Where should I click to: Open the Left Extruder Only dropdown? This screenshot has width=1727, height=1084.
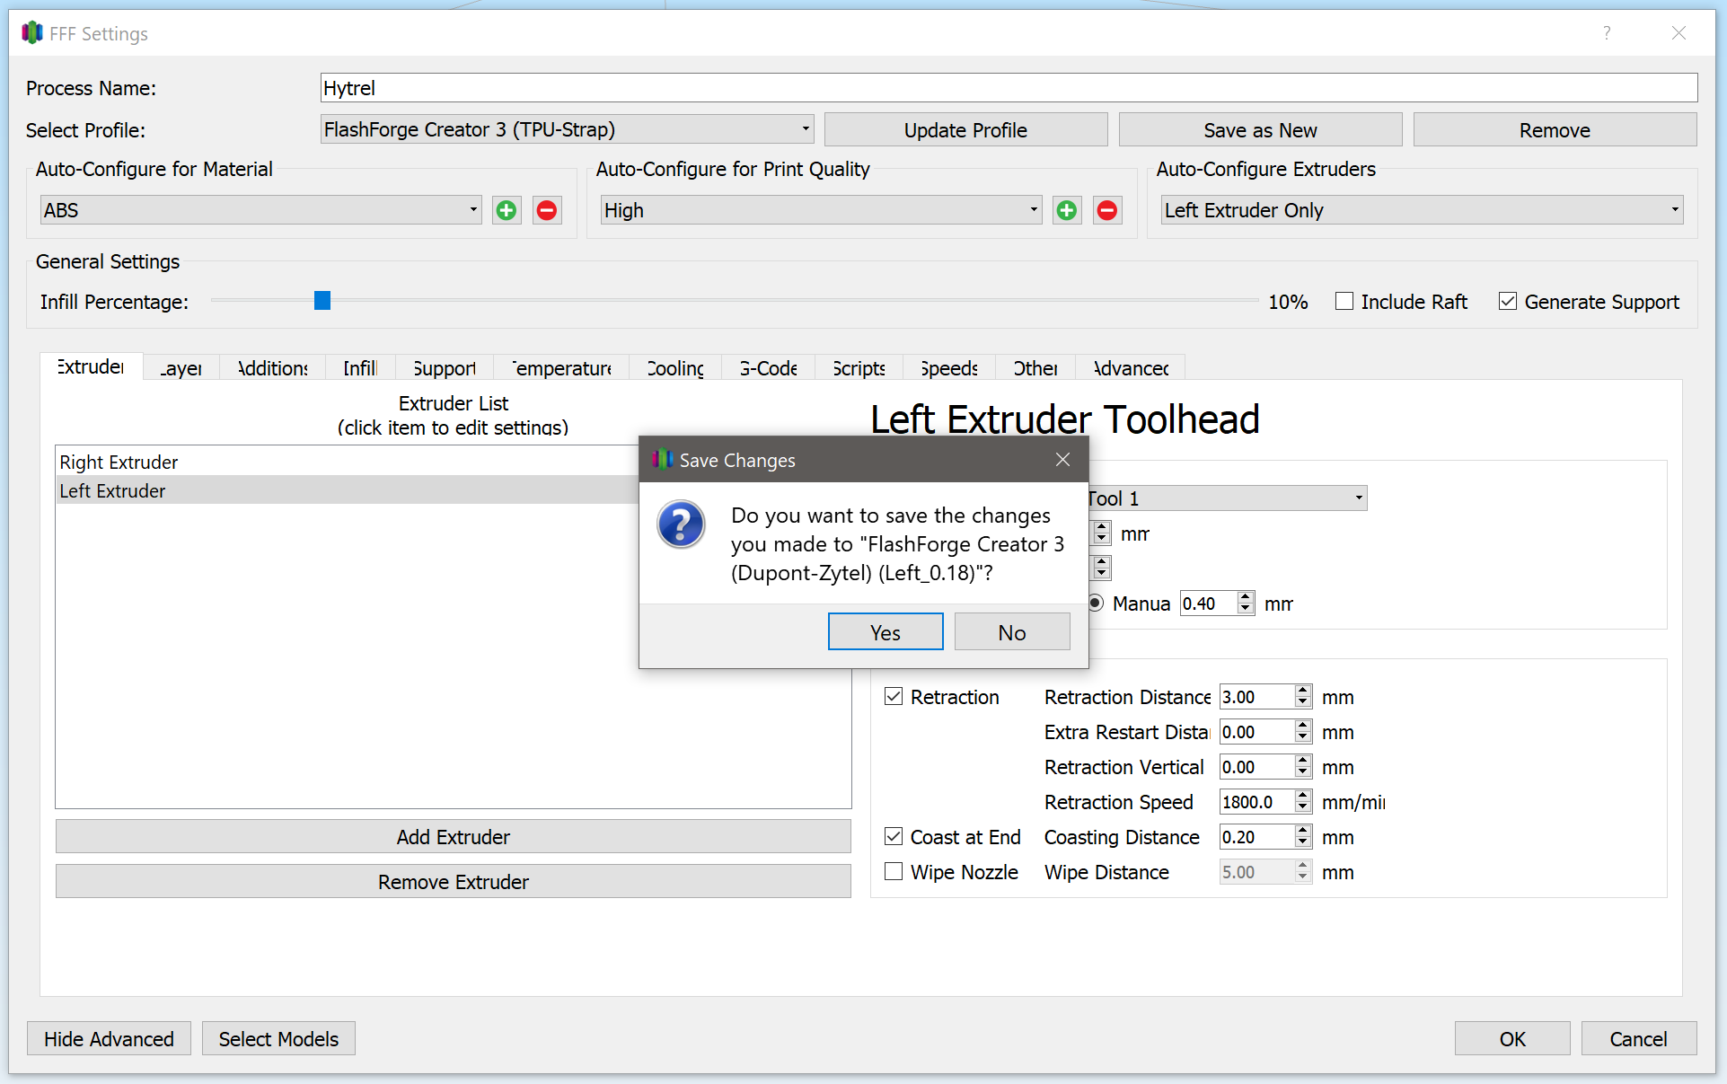pos(1423,210)
